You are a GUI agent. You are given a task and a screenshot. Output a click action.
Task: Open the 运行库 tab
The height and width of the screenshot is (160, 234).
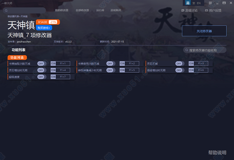coord(100,10)
